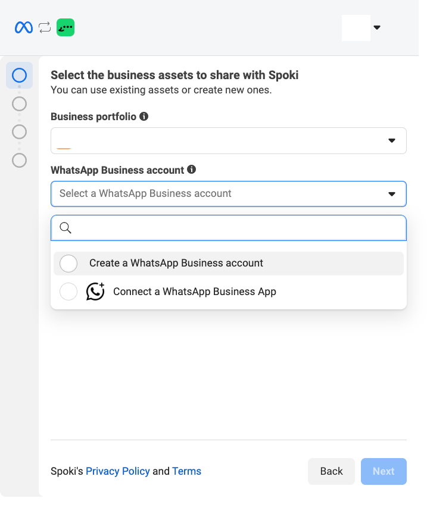The height and width of the screenshot is (514, 427).
Task: Open the profile account dropdown arrow
Action: click(376, 27)
